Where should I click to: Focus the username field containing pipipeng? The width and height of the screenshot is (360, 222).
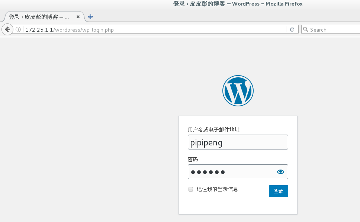click(x=238, y=142)
